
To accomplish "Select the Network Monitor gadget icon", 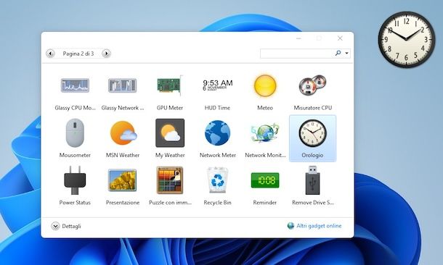I will coord(265,132).
